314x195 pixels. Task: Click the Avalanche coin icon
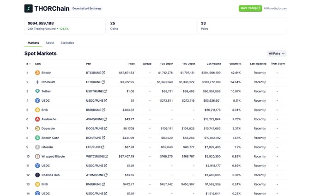pos(37,119)
